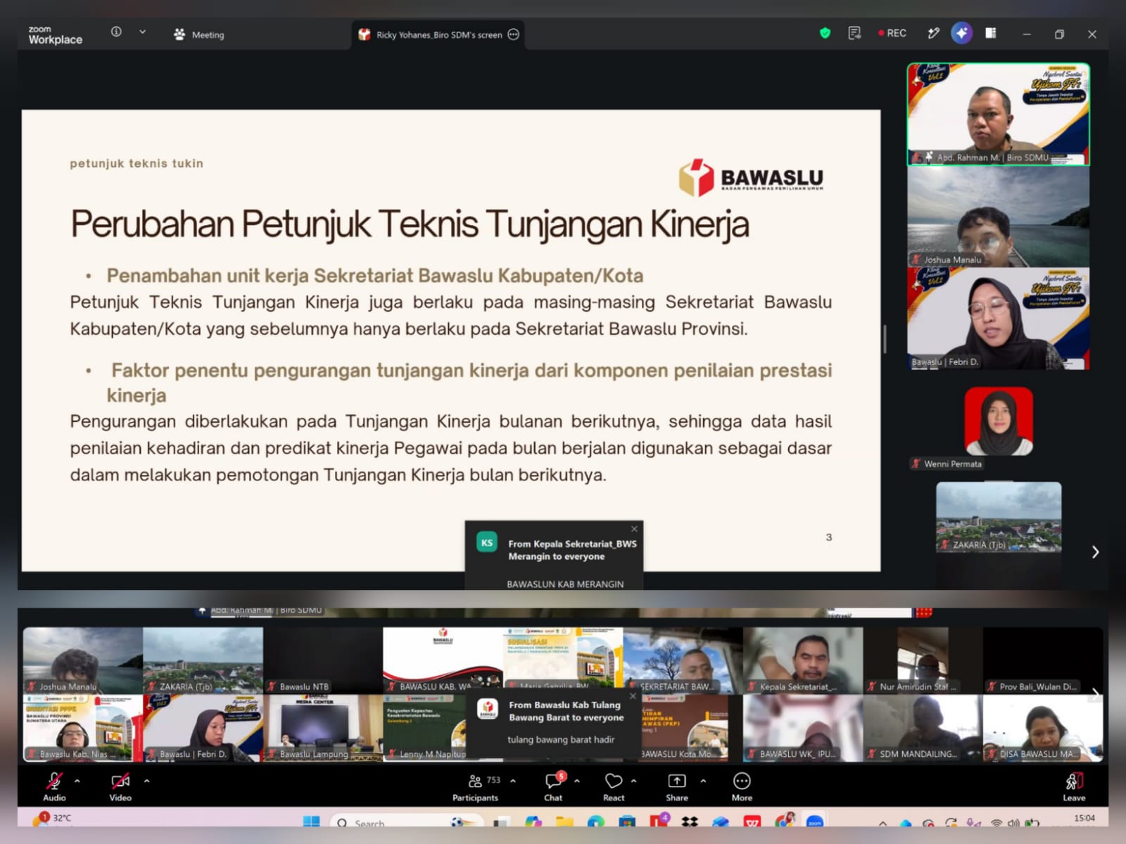Expand the arrow beside Chat
This screenshot has width=1126, height=844.
[577, 781]
